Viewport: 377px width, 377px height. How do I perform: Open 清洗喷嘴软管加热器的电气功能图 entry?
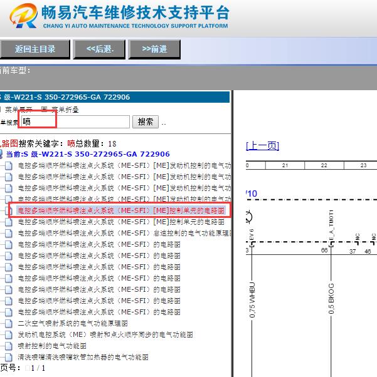pyautogui.click(x=83, y=357)
